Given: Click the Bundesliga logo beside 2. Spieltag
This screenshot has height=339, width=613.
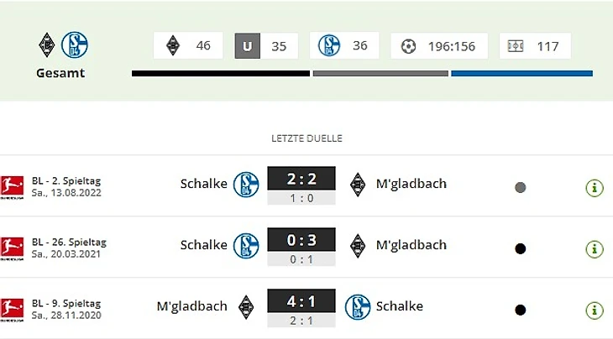Looking at the screenshot, I should click(x=12, y=187).
